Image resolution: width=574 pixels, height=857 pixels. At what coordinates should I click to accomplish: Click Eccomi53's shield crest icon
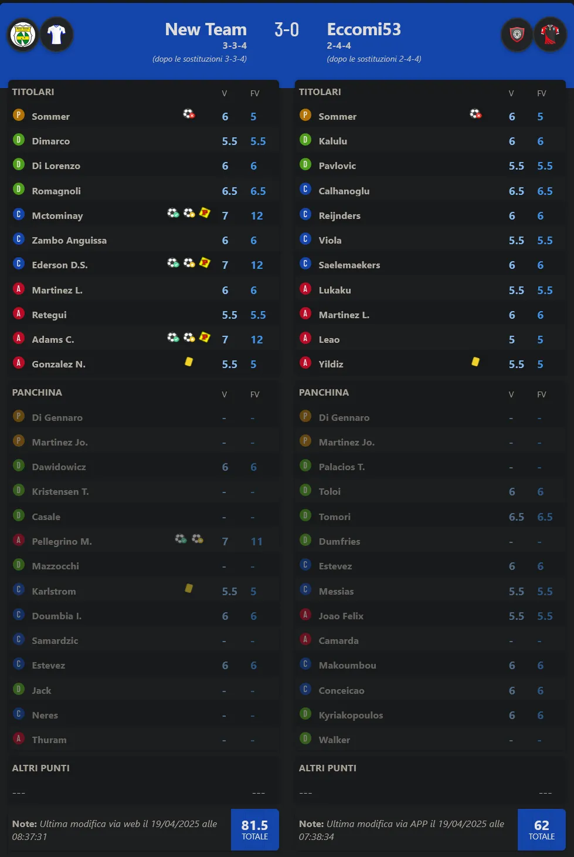517,35
